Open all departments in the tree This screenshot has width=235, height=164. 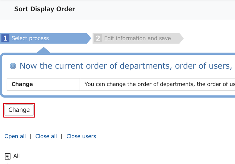[15, 136]
